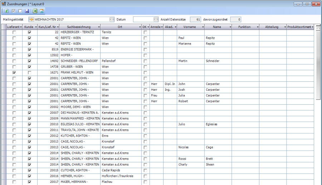The height and width of the screenshot is (185, 322).
Task: Click the deselect-all empty box toolbar icon
Action: tap(20, 11)
